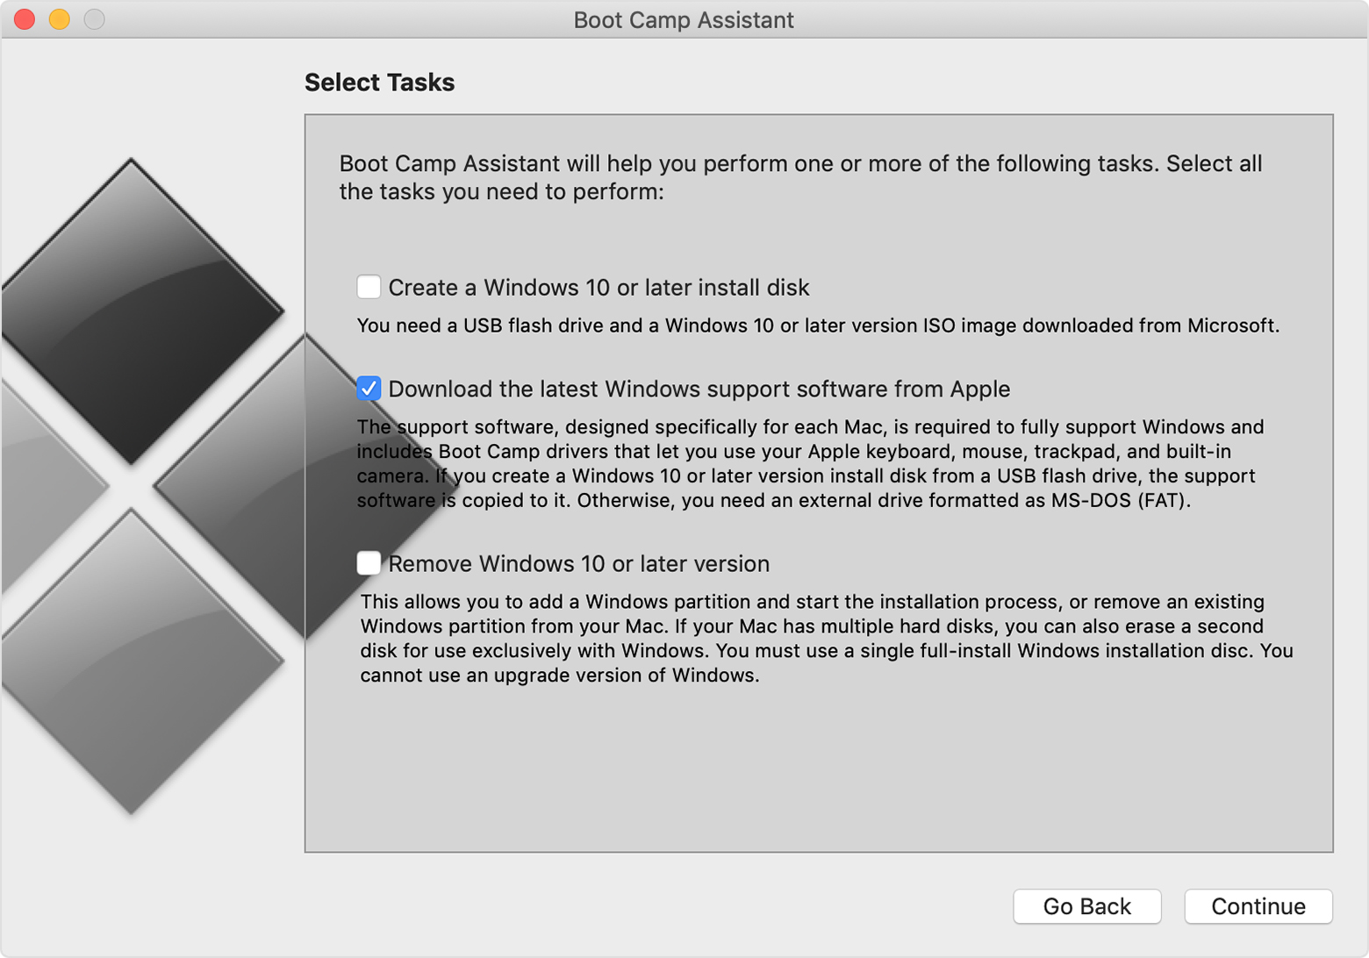Close the Boot Camp Assistant window
This screenshot has height=958, width=1369.
point(25,19)
